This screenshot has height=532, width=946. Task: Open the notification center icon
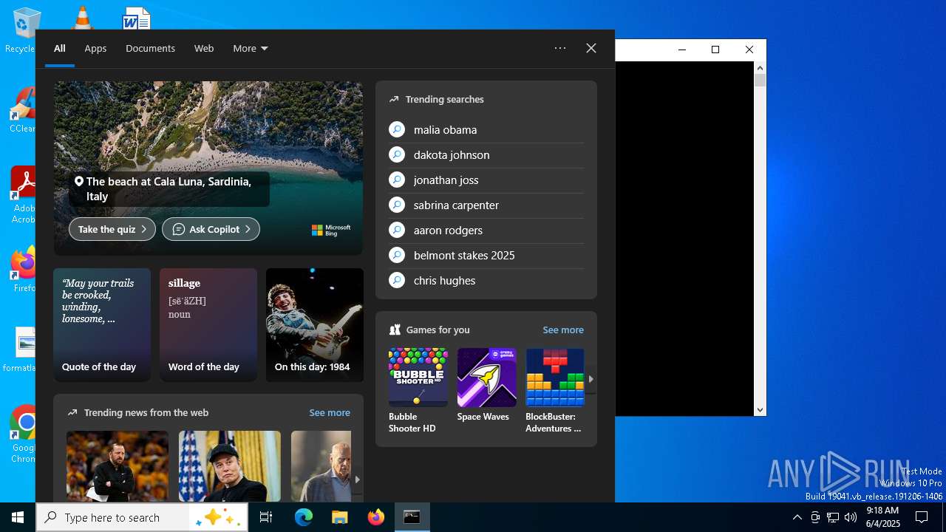coord(922,517)
